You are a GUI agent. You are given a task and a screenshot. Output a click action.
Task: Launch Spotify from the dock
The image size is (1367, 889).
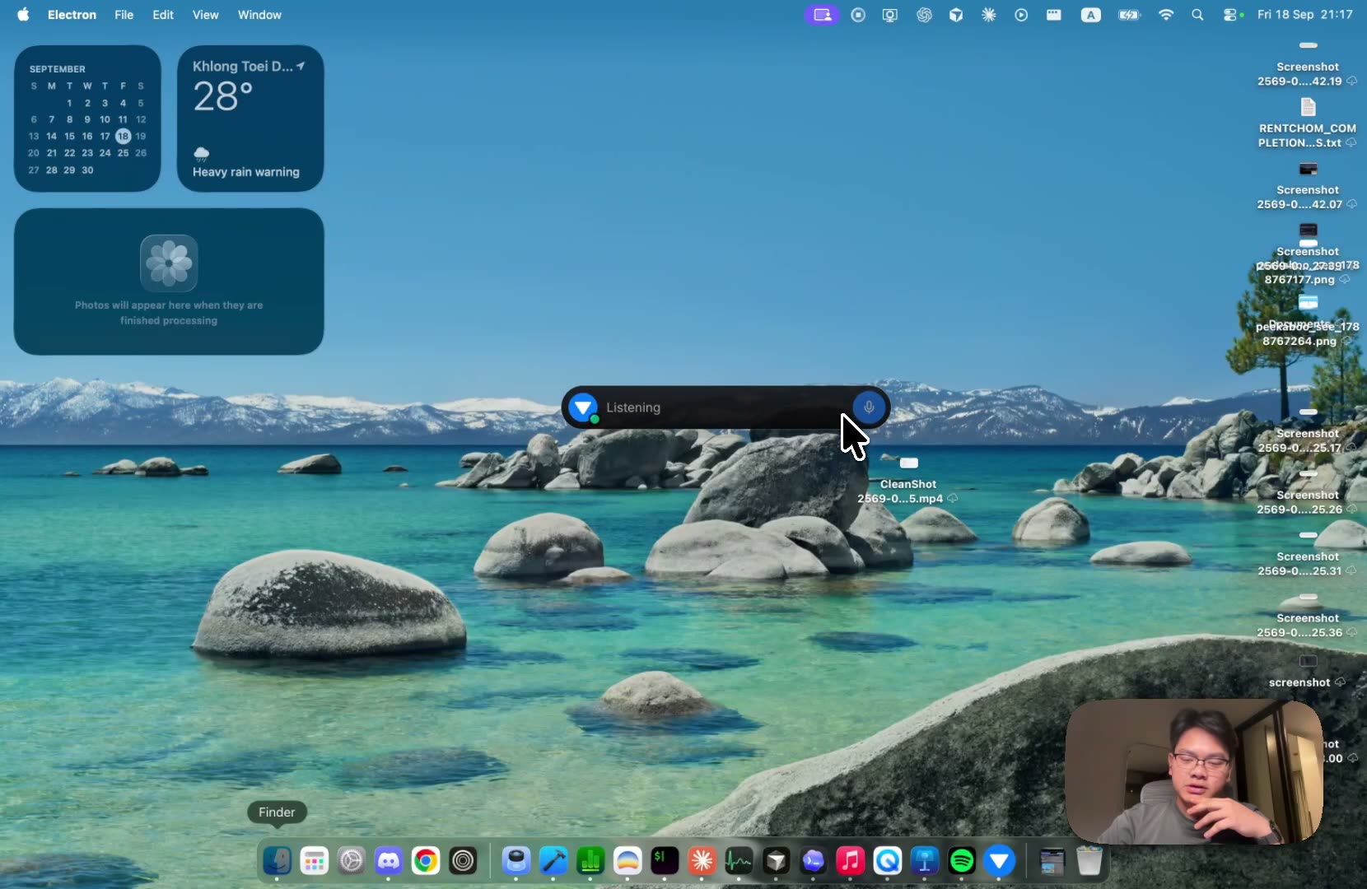pos(962,861)
